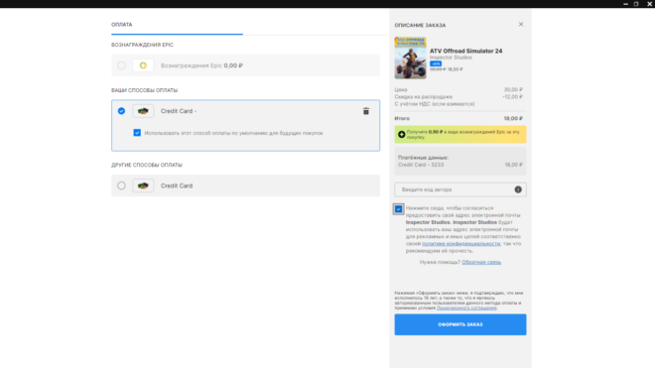Viewport: 655px width, 368px height.
Task: Click the card logo under other payment methods
Action: (143, 185)
